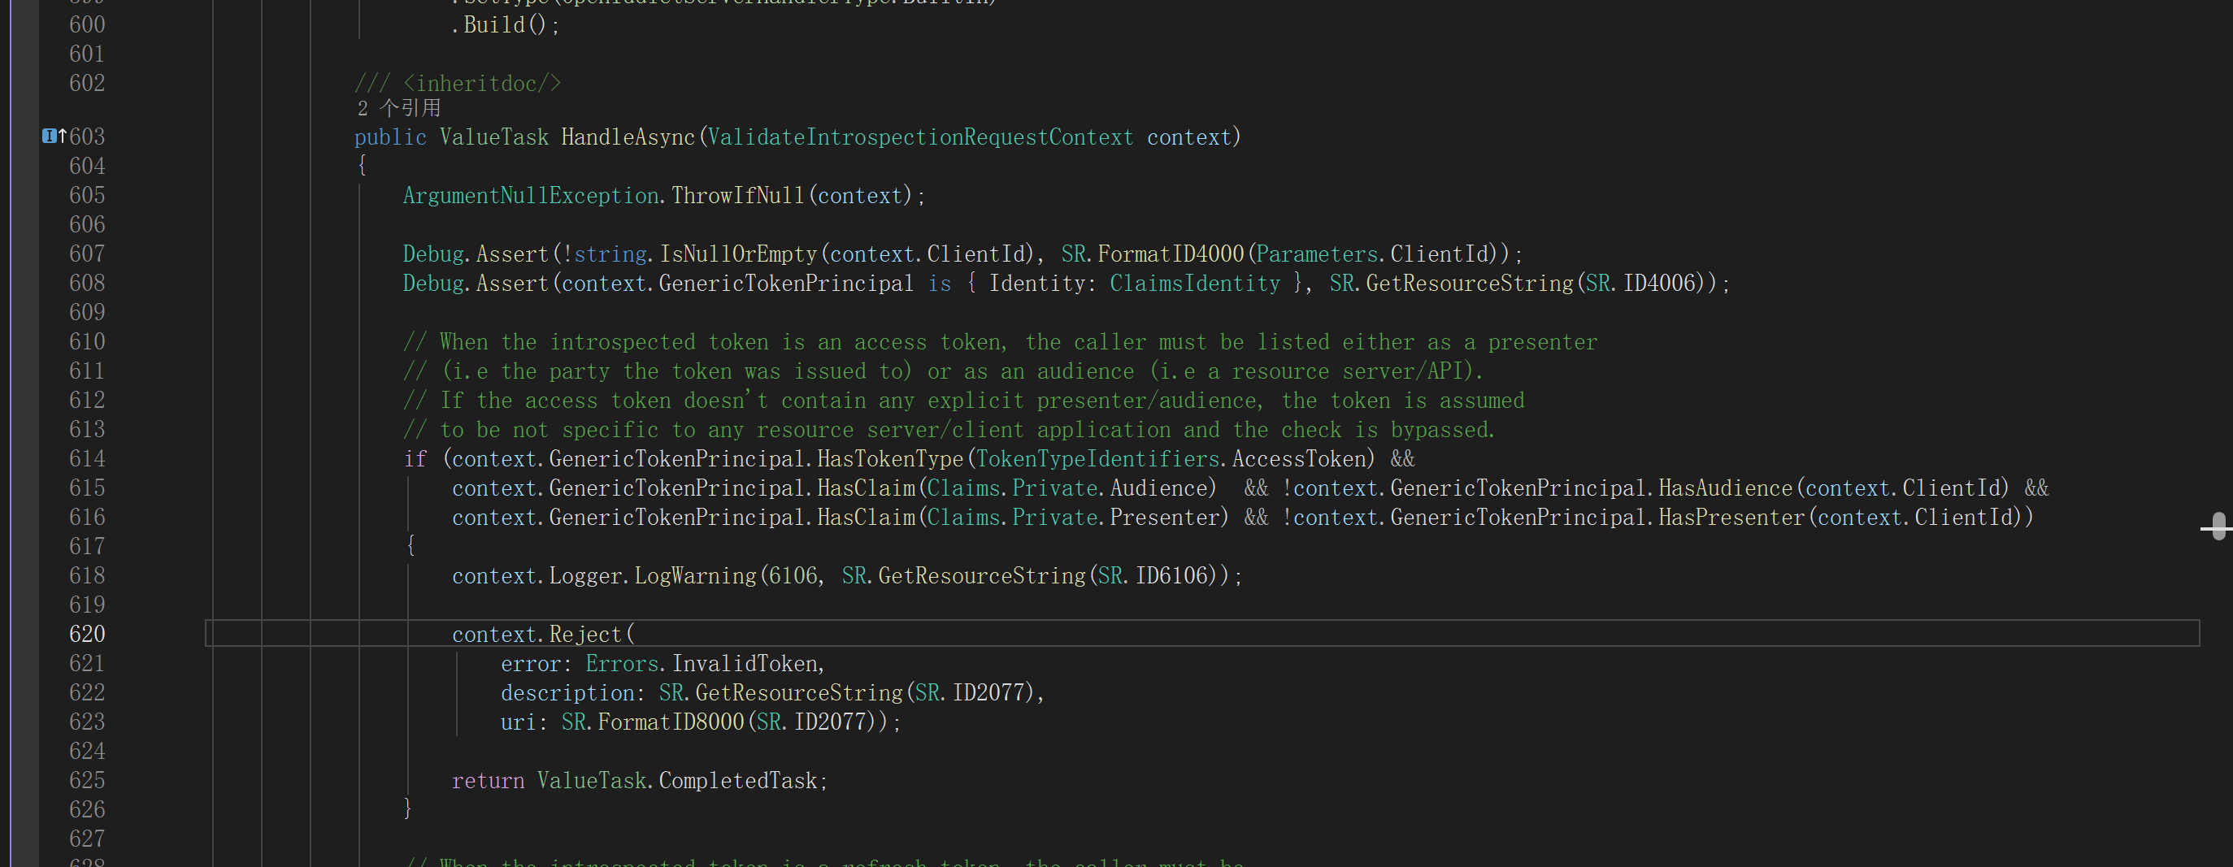The image size is (2233, 867).
Task: Click FormatID8000 on the uri line
Action: (670, 722)
